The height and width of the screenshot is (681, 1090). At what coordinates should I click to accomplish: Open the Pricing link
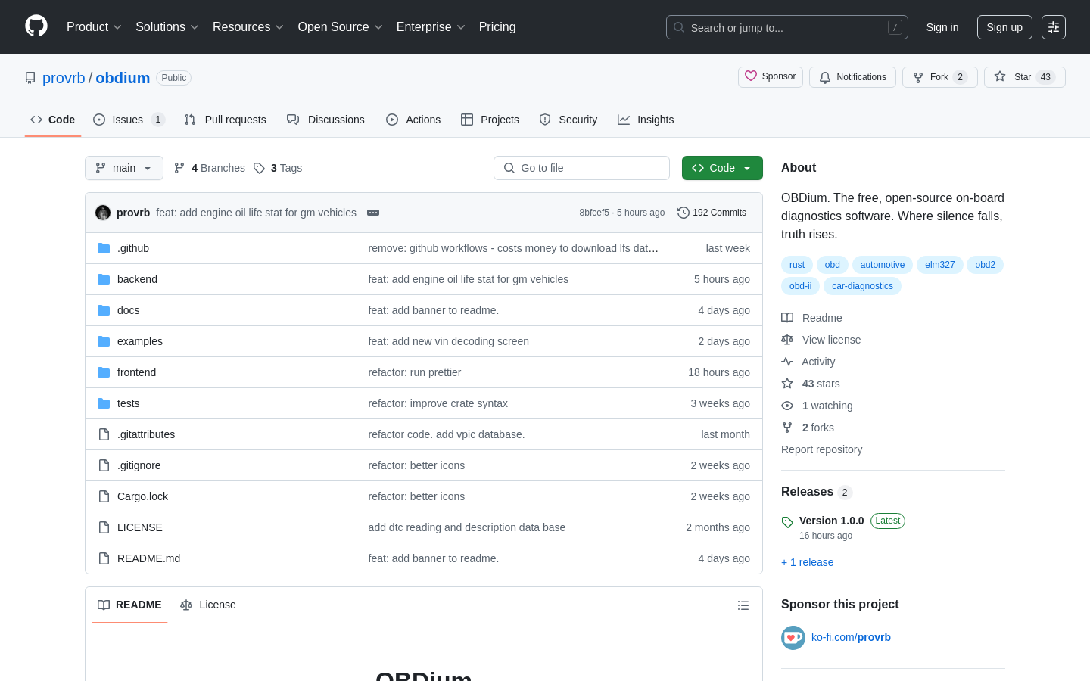point(497,27)
